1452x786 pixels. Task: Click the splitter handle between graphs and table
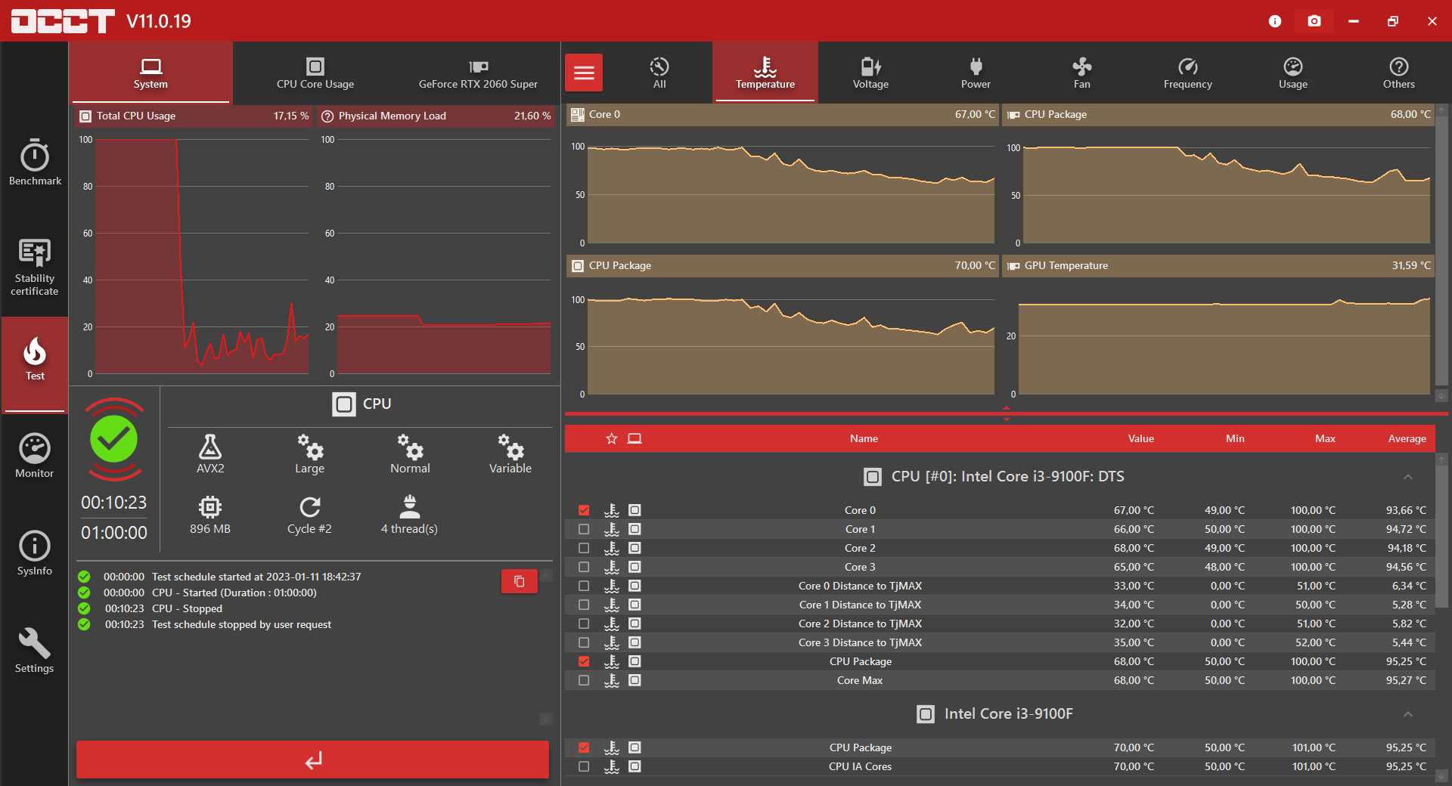(x=1006, y=413)
